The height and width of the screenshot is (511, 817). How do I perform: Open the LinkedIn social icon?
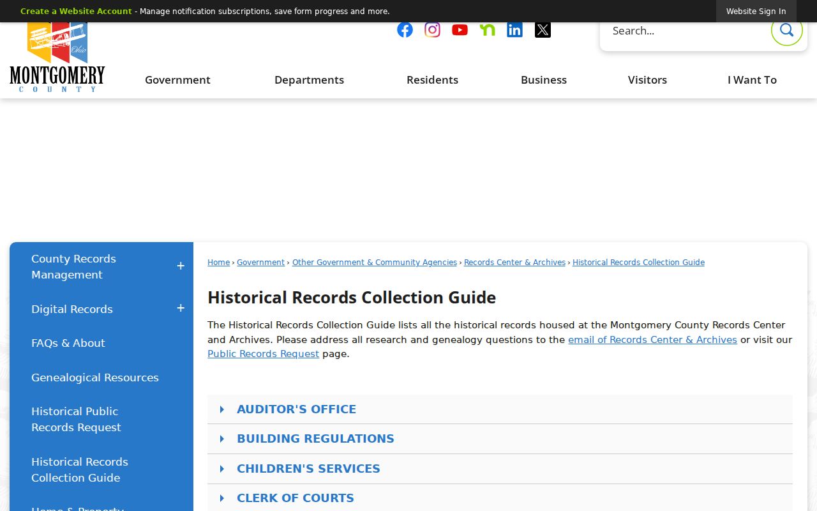[514, 30]
